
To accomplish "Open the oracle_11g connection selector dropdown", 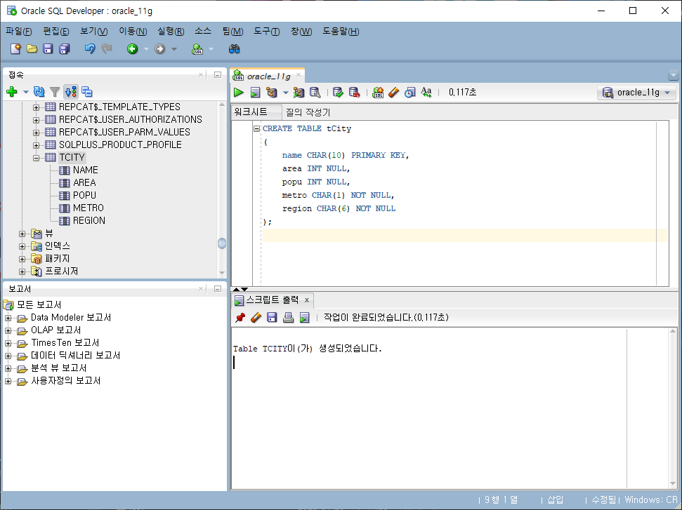I will pos(636,92).
